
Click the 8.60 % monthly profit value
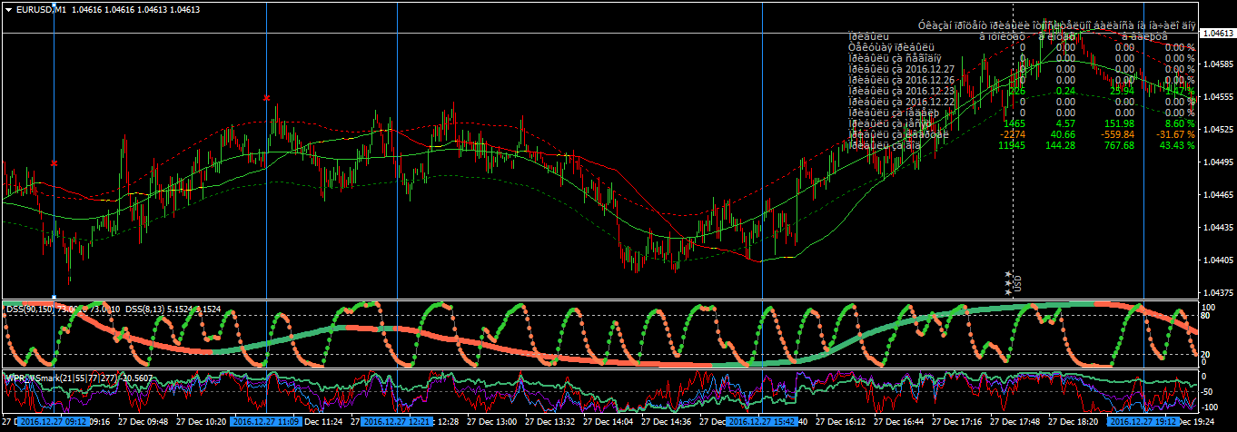tap(1181, 123)
